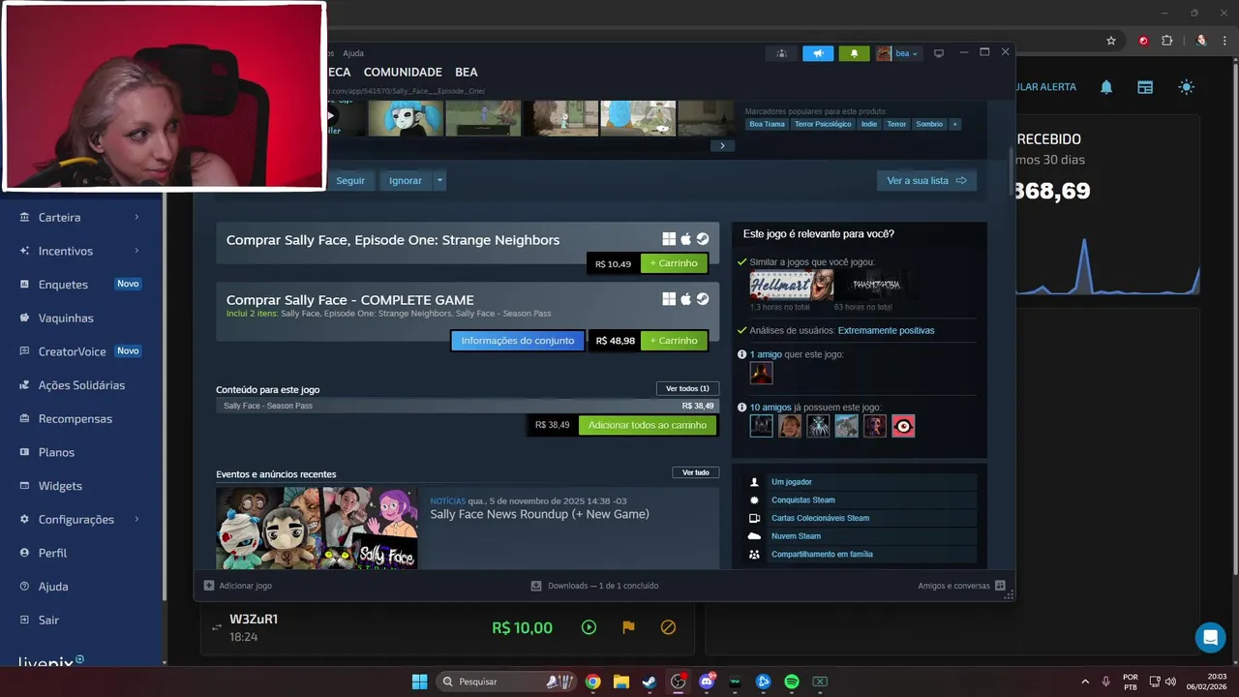The height and width of the screenshot is (697, 1239).
Task: Click the Conquistas Steam feature link
Action: [x=802, y=500]
